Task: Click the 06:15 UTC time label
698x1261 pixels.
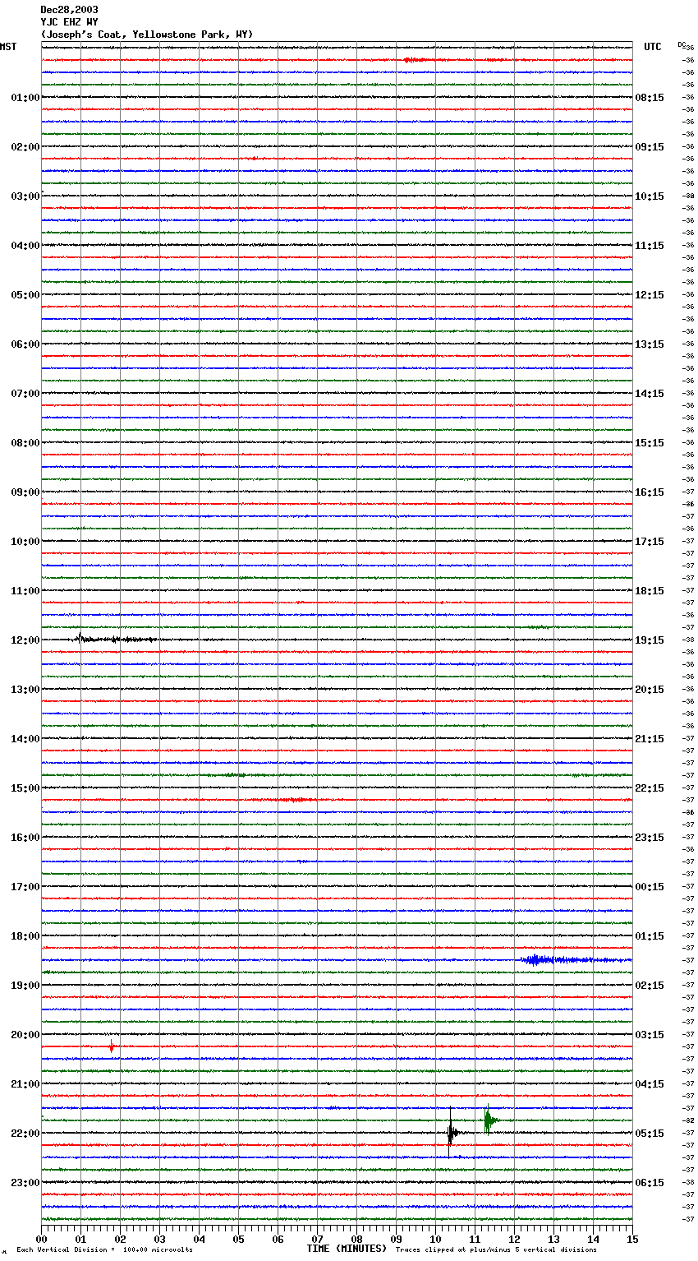Action: click(650, 1183)
